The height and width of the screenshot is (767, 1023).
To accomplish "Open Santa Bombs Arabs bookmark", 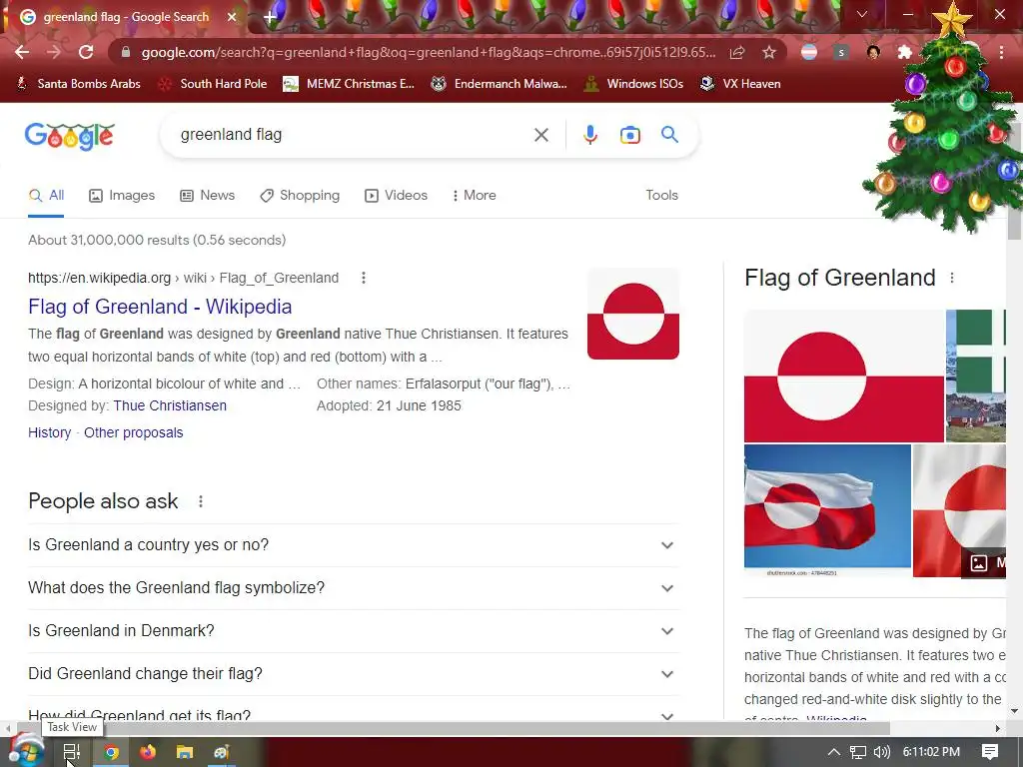I will coord(78,84).
